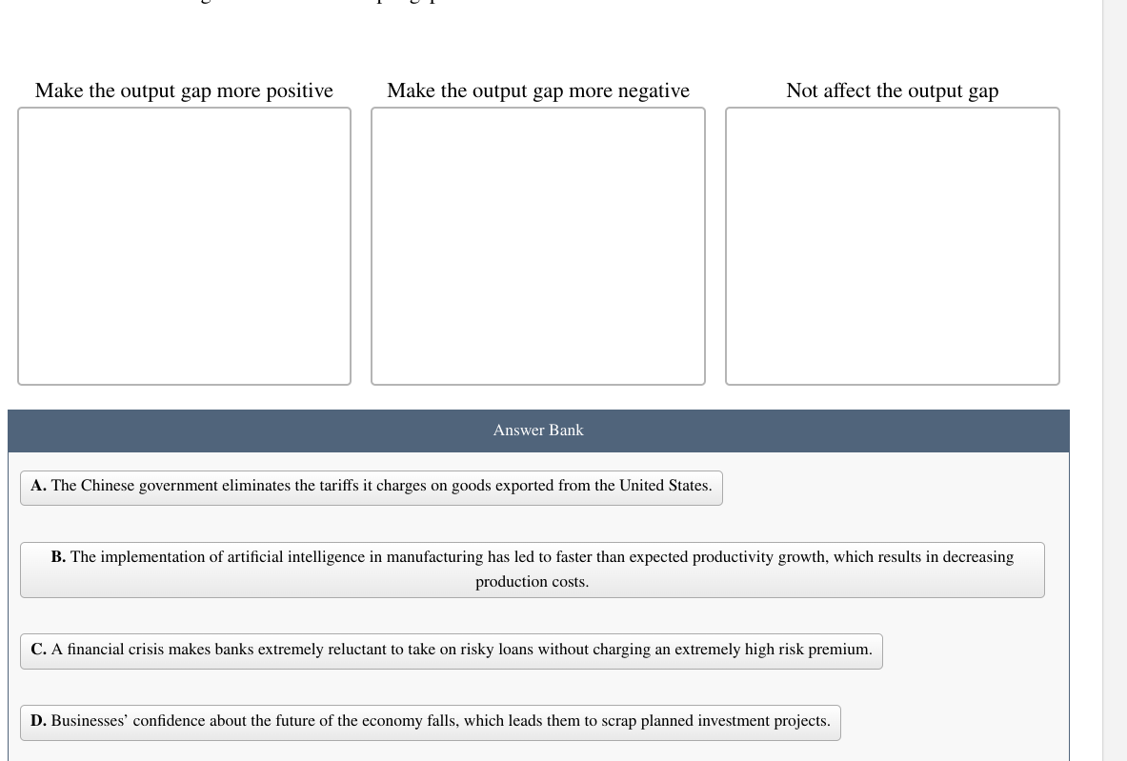
Task: Click the words 'planned investment projects' in option D
Action: pyautogui.click(x=734, y=721)
